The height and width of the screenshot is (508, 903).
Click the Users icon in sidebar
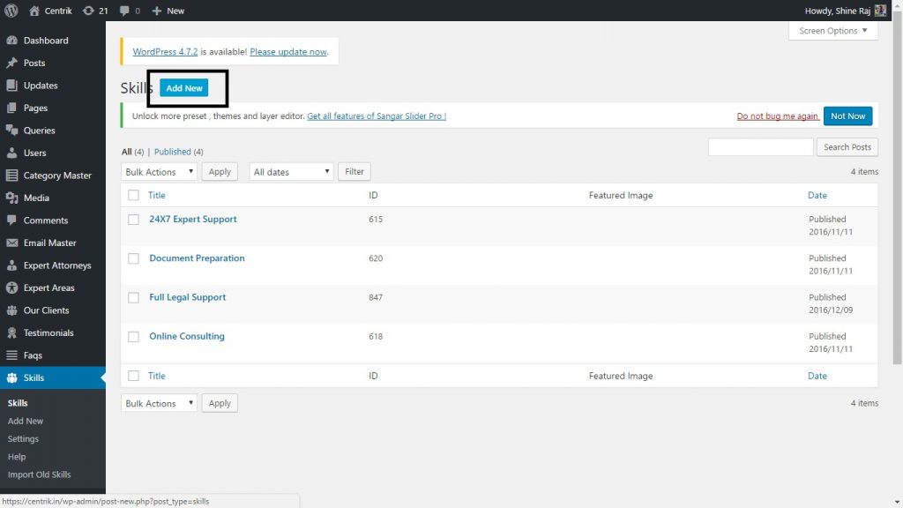[x=11, y=153]
